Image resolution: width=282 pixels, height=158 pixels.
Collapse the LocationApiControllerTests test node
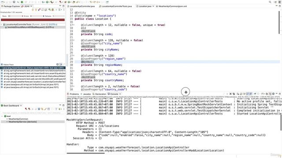click(x=1, y=25)
